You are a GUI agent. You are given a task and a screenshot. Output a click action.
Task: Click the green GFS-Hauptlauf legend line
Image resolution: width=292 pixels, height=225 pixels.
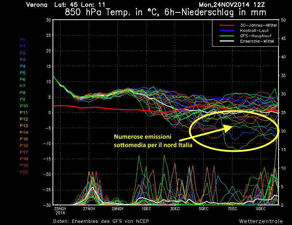tap(227, 36)
